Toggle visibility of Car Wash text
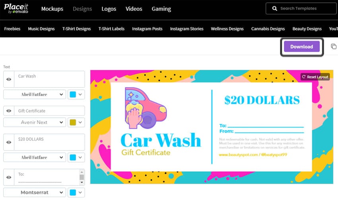The image size is (338, 201). pos(9,79)
